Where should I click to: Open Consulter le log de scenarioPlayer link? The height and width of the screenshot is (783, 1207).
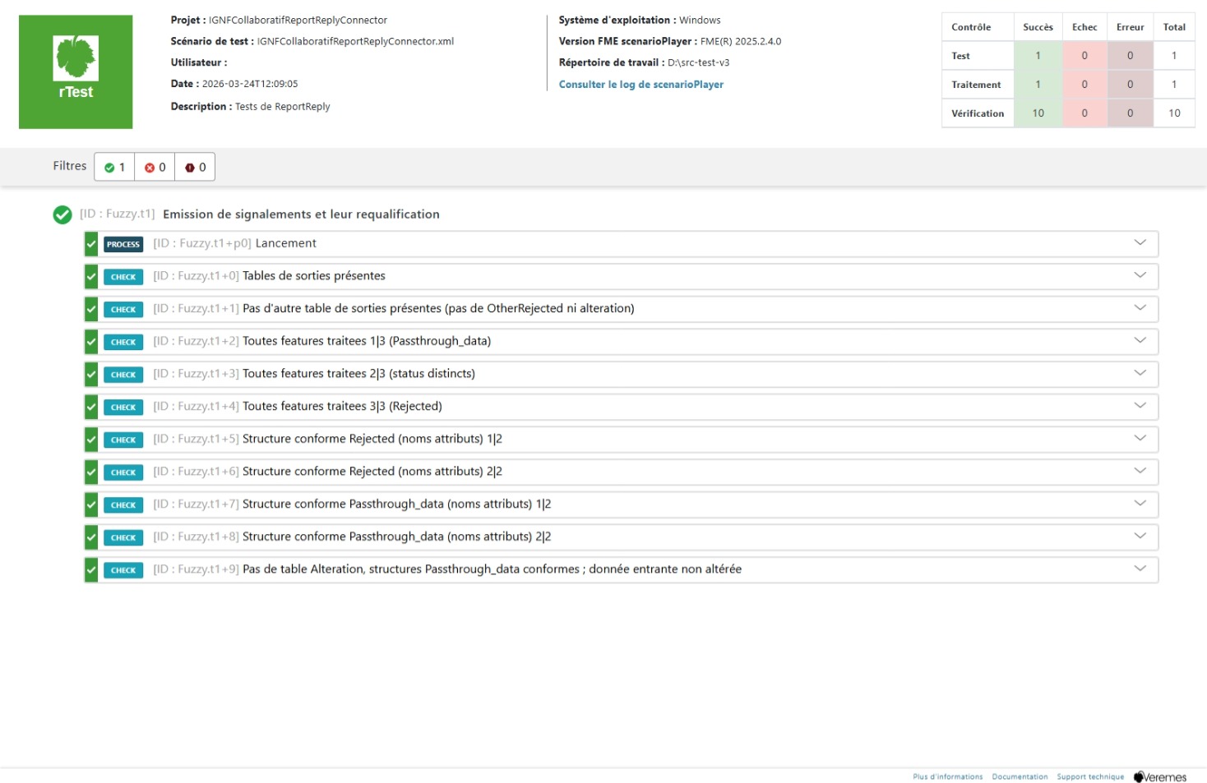[x=640, y=85]
